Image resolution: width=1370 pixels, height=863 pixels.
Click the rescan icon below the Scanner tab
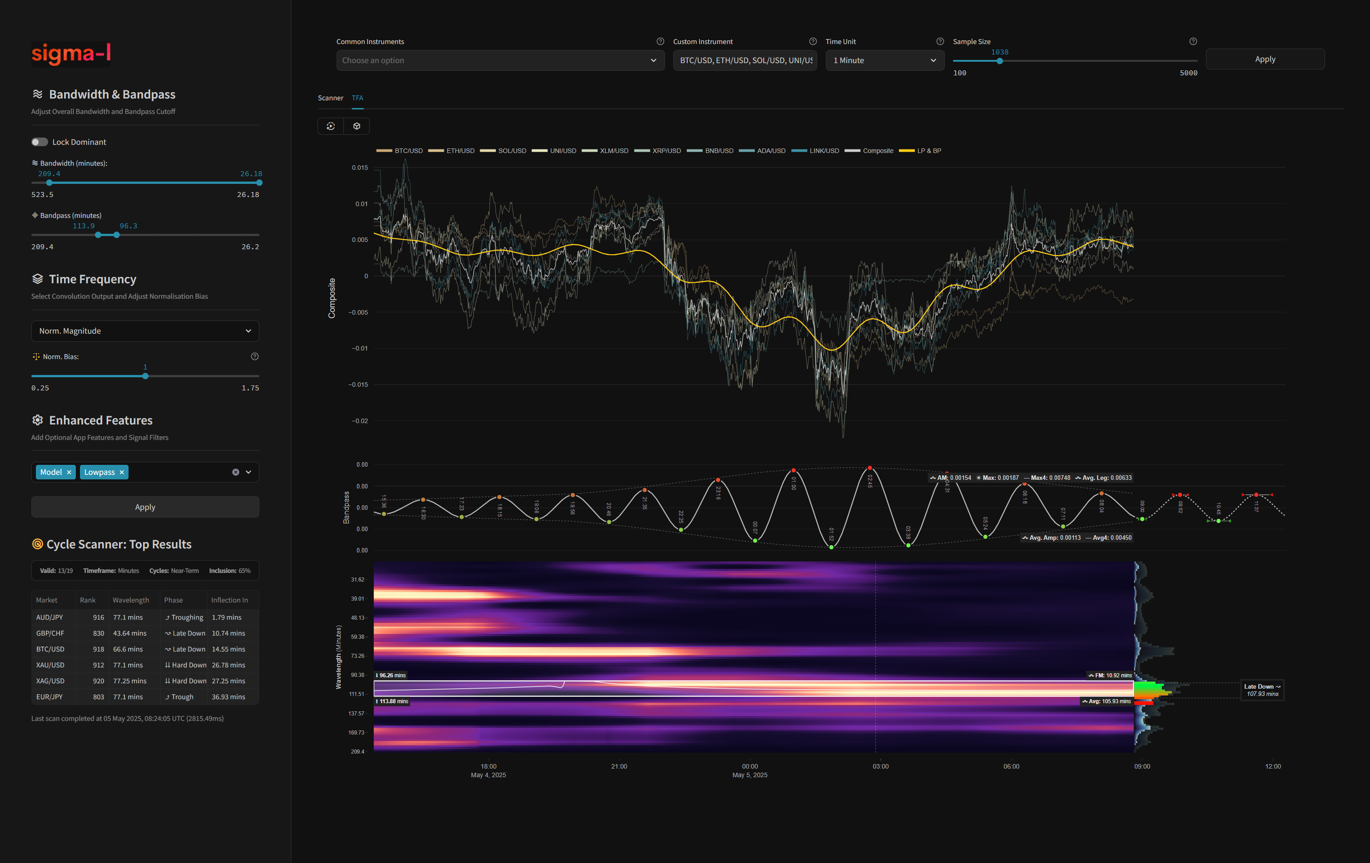[331, 126]
